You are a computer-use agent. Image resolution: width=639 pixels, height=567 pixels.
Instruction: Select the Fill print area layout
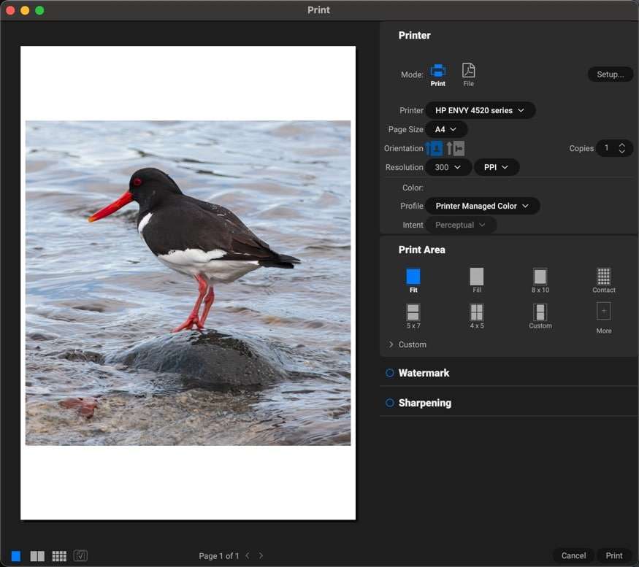[476, 280]
